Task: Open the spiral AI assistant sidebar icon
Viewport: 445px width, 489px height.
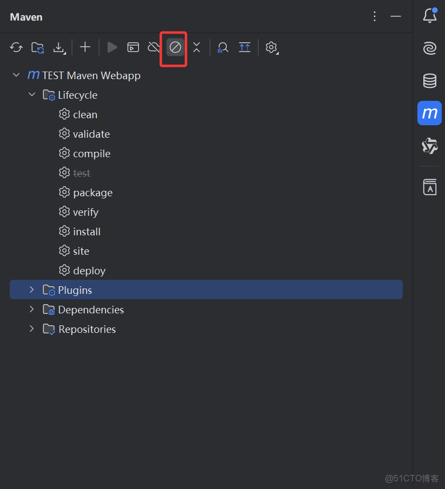Action: pyautogui.click(x=430, y=48)
